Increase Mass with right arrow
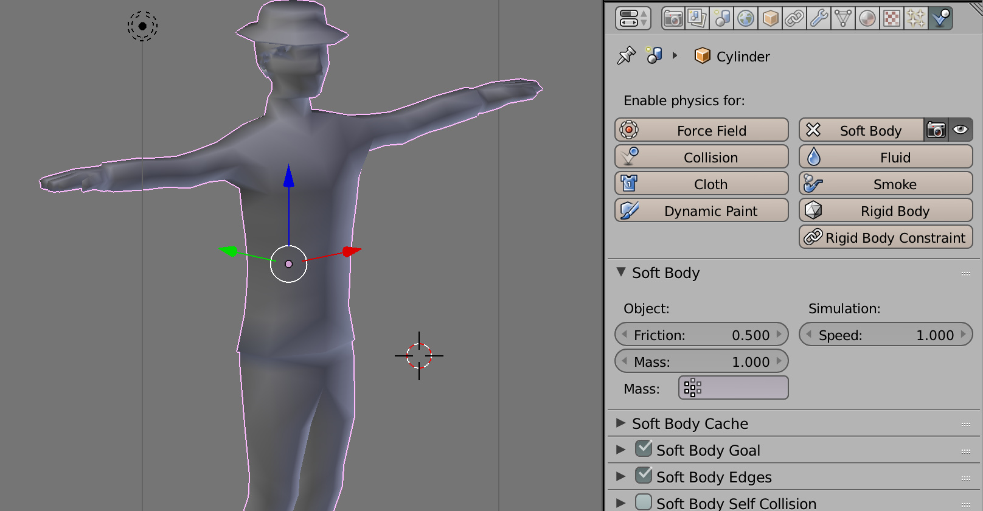This screenshot has width=983, height=511. pyautogui.click(x=779, y=361)
